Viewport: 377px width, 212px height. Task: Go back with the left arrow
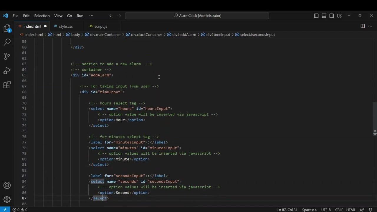coord(111,16)
